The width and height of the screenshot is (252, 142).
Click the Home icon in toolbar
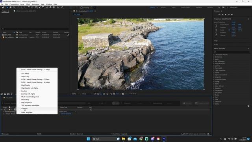pos(3,7)
